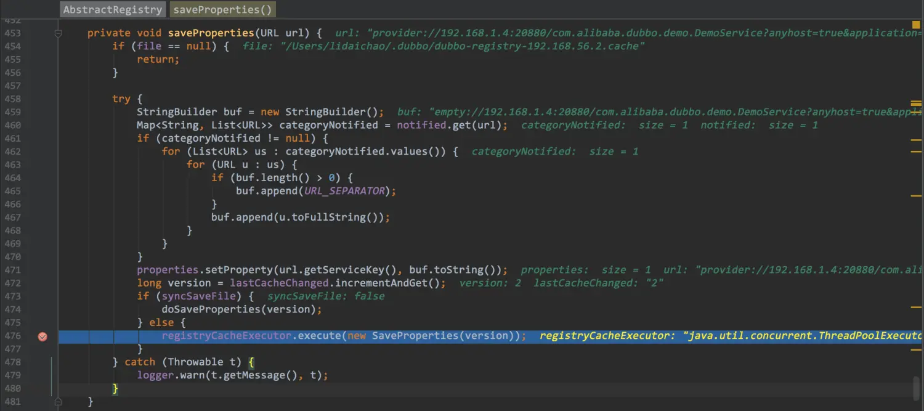Viewport: 924px width, 411px height.
Task: Click the yellow inspection status indicator square
Action: 916,25
